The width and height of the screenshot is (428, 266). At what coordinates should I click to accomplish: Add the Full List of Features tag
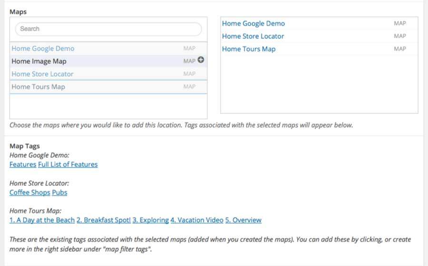[68, 164]
